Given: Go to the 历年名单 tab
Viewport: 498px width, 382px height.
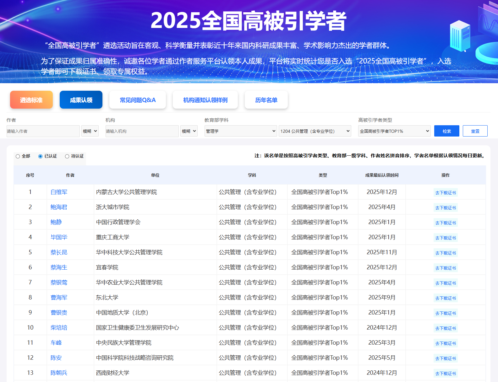Looking at the screenshot, I should [x=266, y=100].
